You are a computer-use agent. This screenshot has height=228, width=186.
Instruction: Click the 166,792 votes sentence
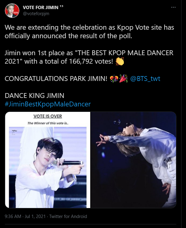click(x=89, y=57)
